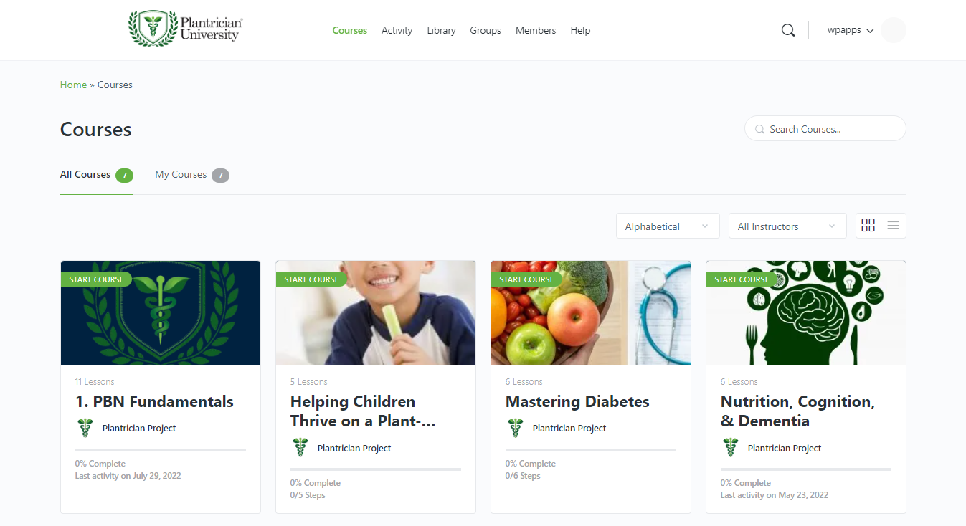Open the header search magnifier icon
966x526 pixels.
click(788, 30)
